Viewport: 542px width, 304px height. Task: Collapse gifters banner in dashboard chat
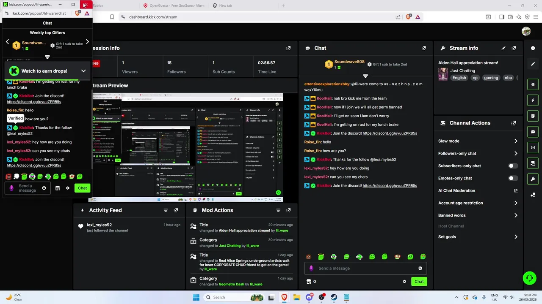coord(365,76)
